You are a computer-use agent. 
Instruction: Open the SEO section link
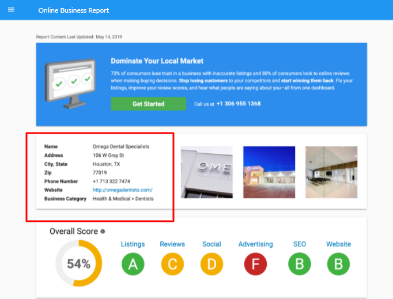click(x=300, y=244)
